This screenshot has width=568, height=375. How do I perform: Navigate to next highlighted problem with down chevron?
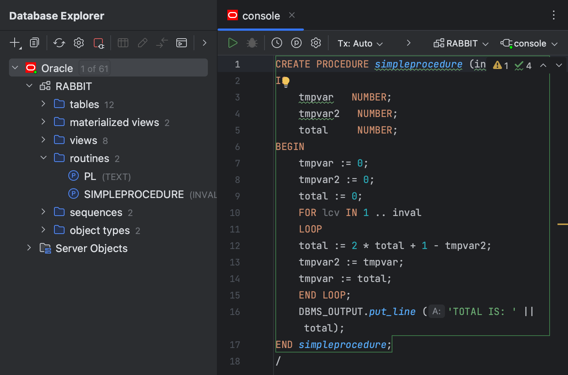tap(559, 65)
